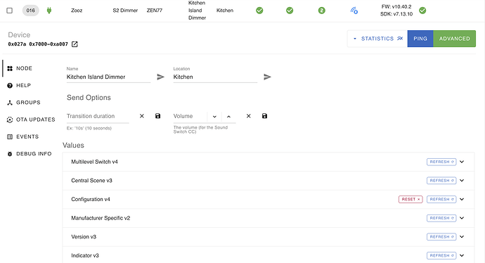Save the Volume setting
The width and height of the screenshot is (485, 263).
click(264, 116)
